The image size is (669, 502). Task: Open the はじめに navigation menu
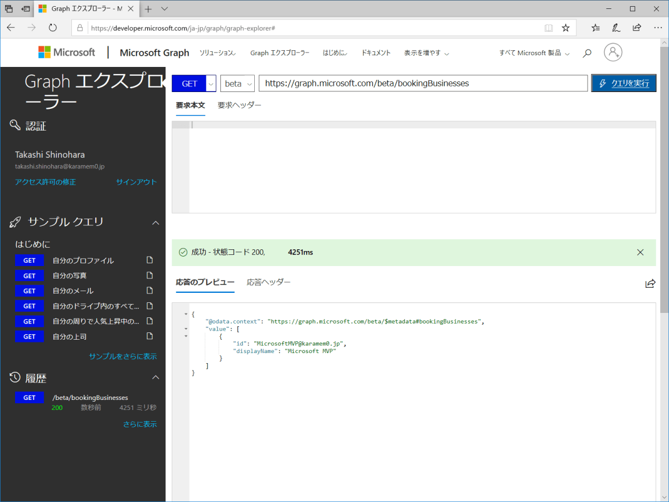(336, 53)
